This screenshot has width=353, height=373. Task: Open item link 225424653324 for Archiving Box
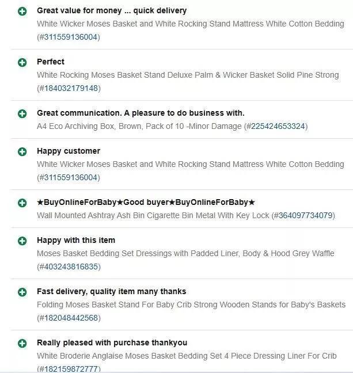coord(276,126)
